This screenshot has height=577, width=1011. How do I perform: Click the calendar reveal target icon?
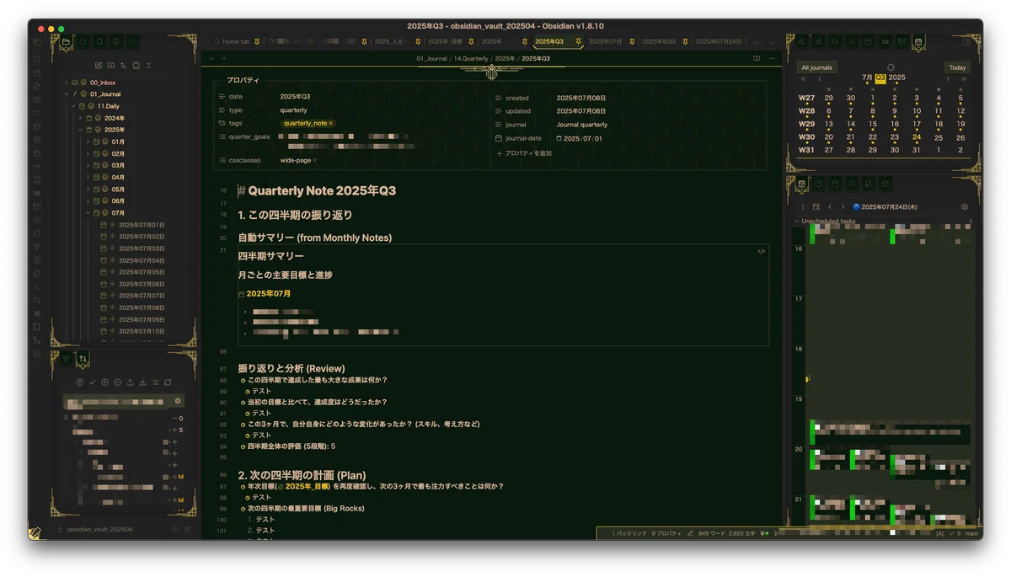891,67
